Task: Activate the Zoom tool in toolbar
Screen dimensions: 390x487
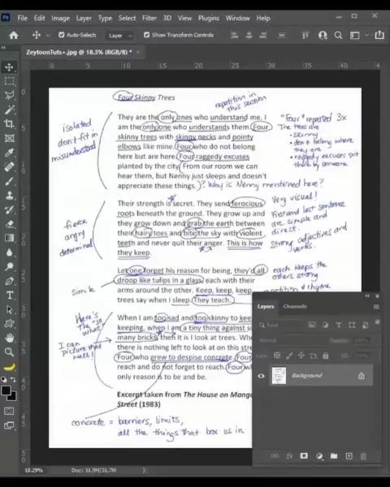Action: click(x=9, y=352)
